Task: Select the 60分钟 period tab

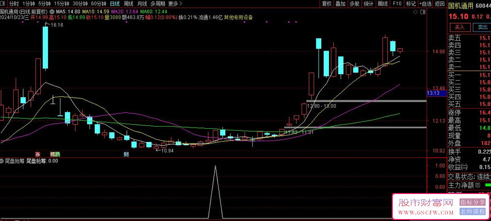Action: [x=99, y=4]
